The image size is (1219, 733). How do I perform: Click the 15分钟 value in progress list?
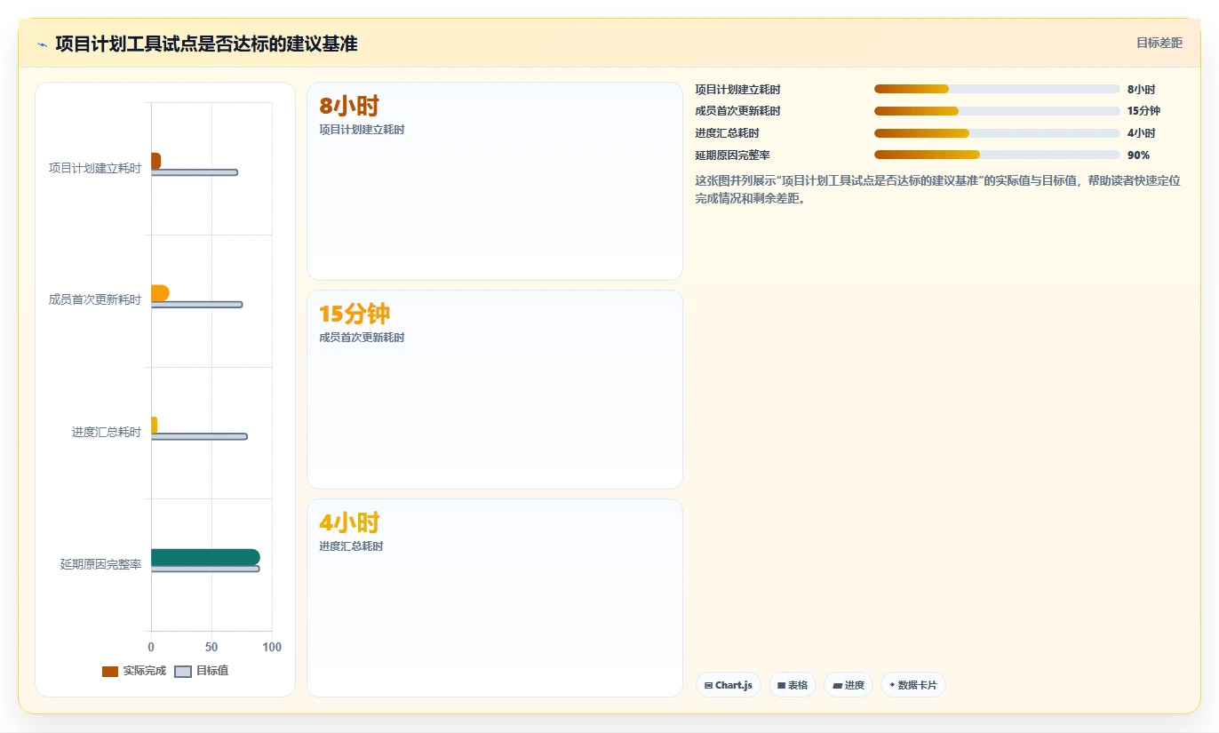click(x=1143, y=111)
